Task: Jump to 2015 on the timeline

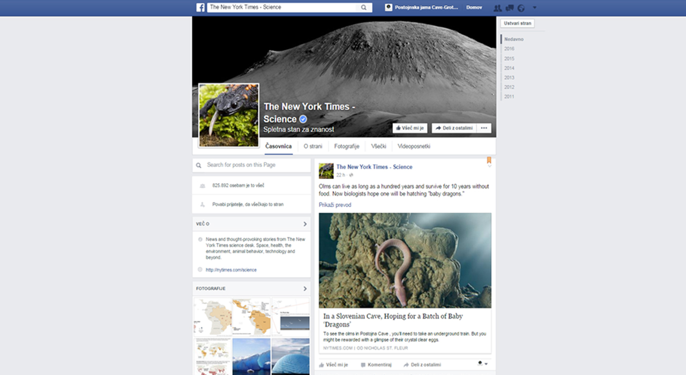Action: [509, 58]
